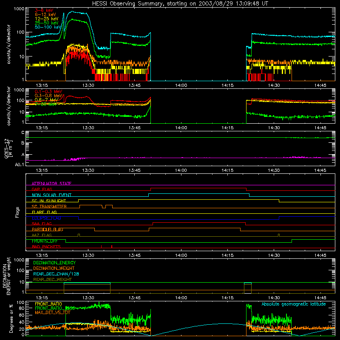The image size is (340, 340).
Task: Click the REAR_DEC_WEIGHT legend label
Action: pyautogui.click(x=52, y=280)
